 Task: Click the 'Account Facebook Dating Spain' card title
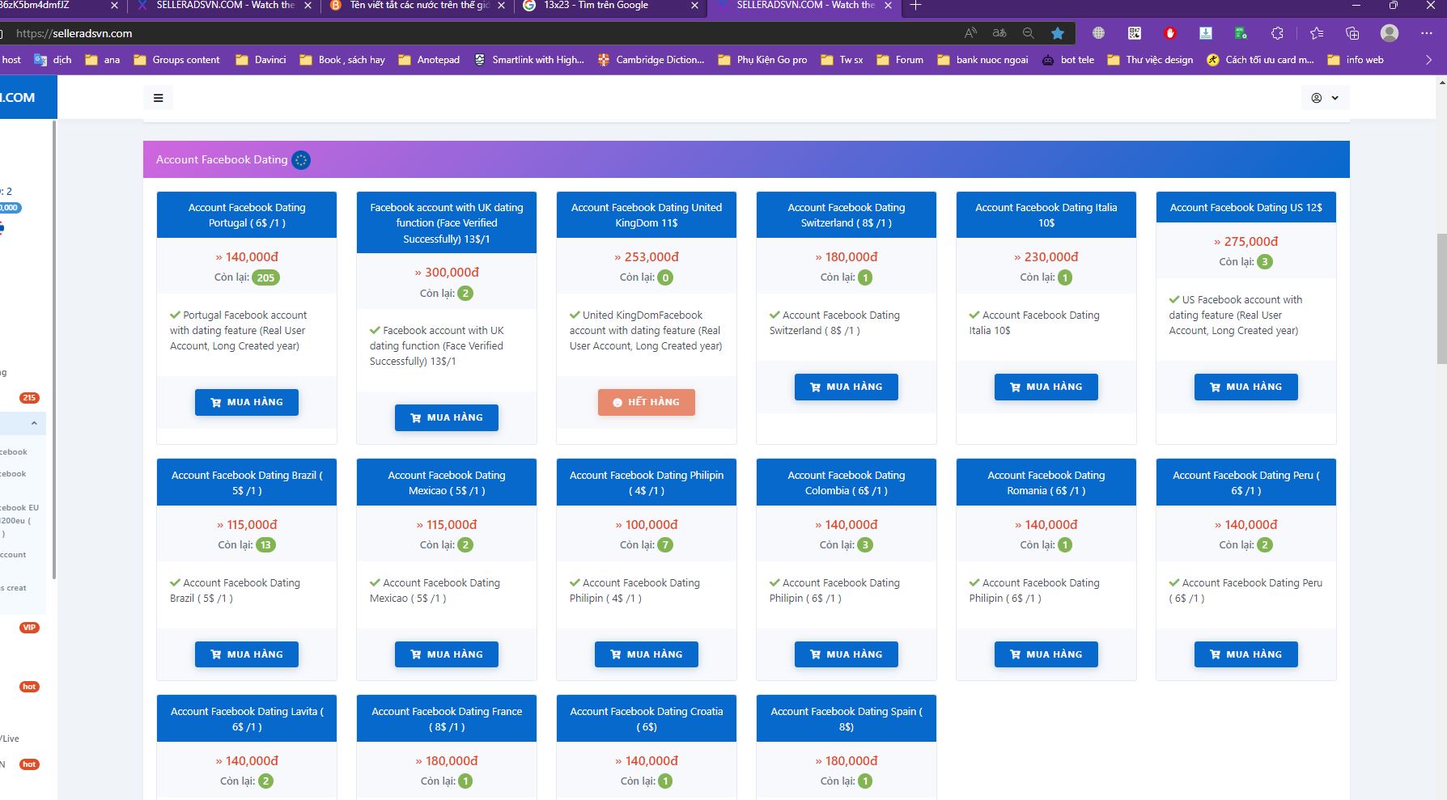click(x=847, y=719)
